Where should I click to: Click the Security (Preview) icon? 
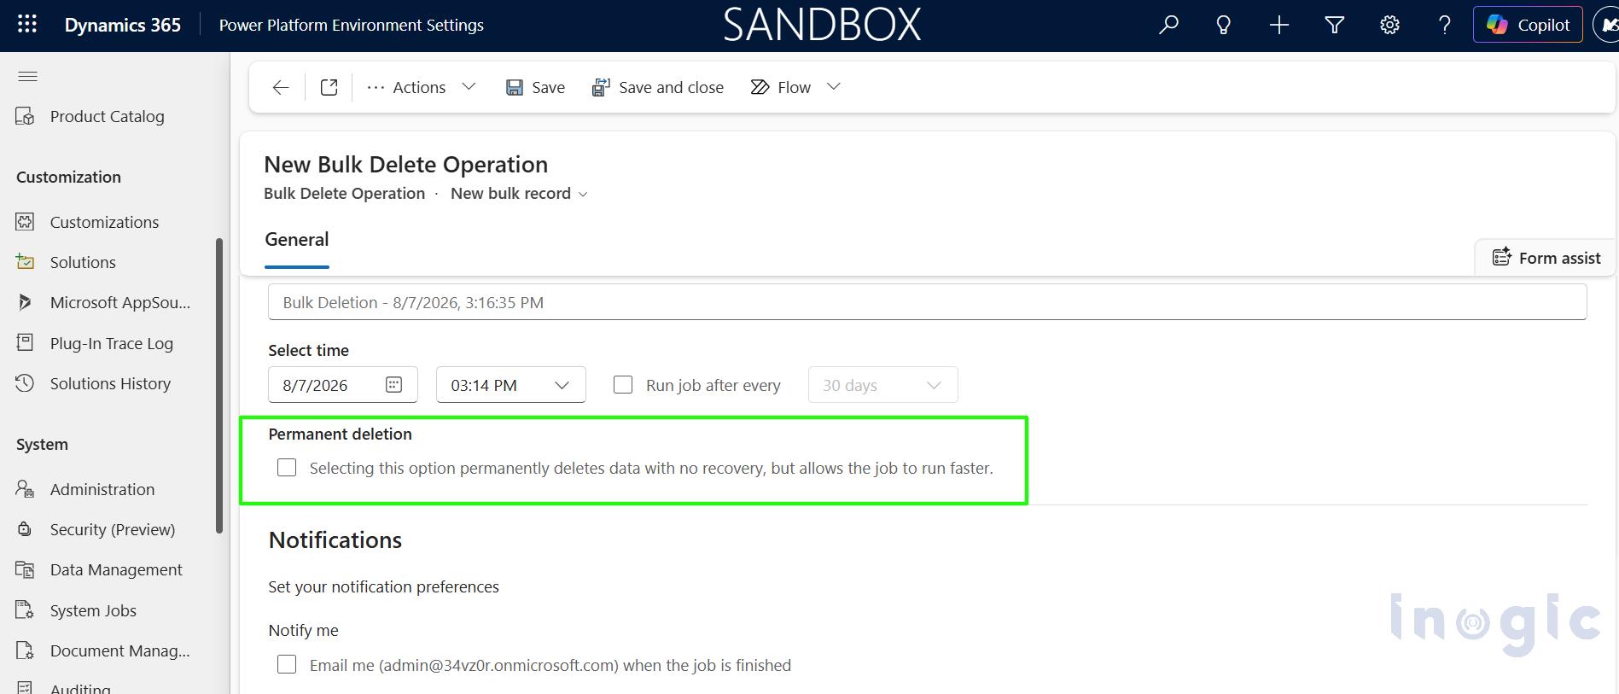(x=25, y=529)
